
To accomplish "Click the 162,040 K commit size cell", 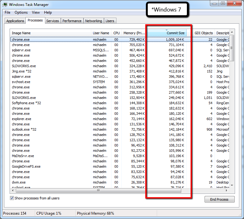I will point(176,119).
